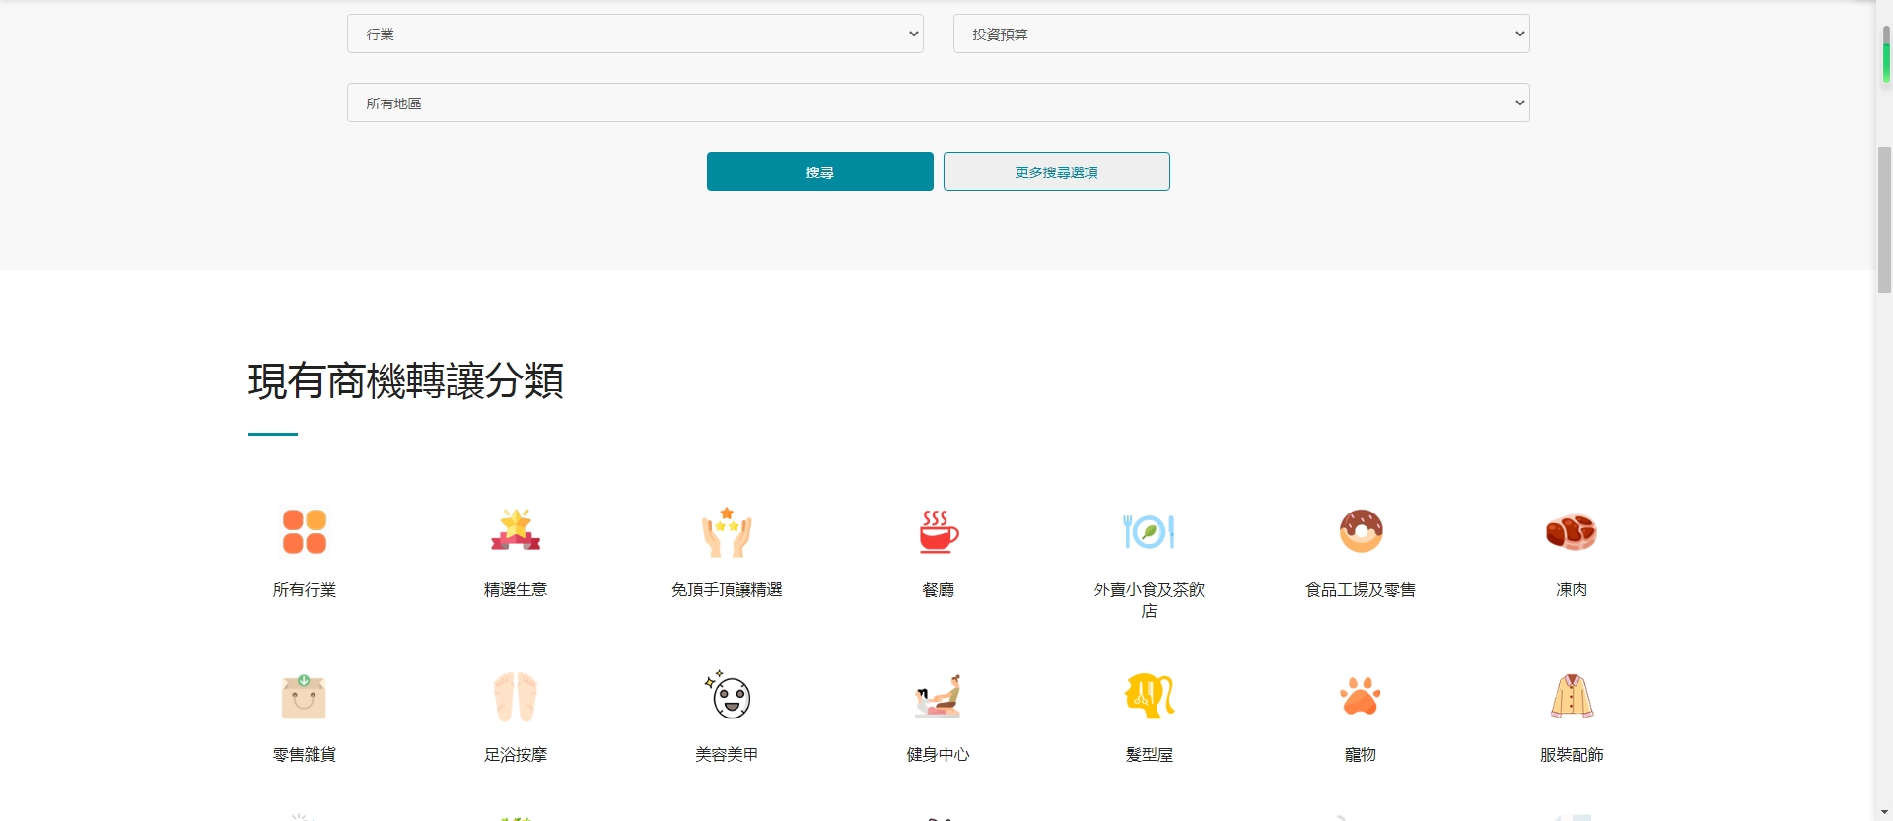
Task: Open the 免頂手頂讓精選 text link
Action: click(x=727, y=589)
